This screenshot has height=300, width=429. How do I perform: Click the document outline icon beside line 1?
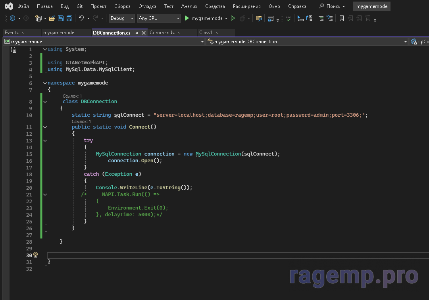(x=13, y=50)
